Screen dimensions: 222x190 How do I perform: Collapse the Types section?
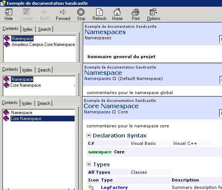(x=89, y=164)
